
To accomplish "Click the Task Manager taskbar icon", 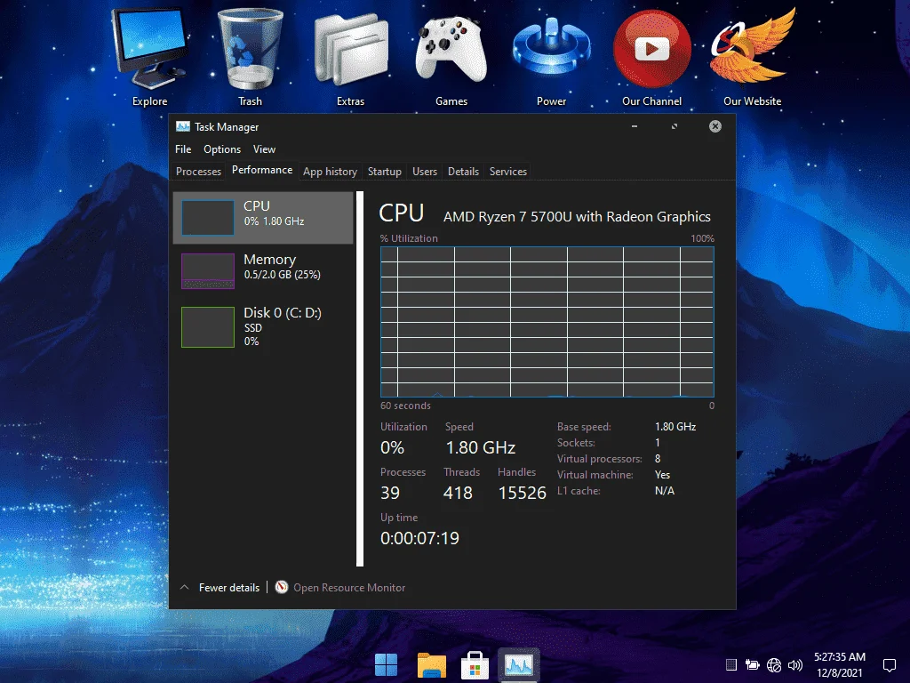I will [x=519, y=665].
